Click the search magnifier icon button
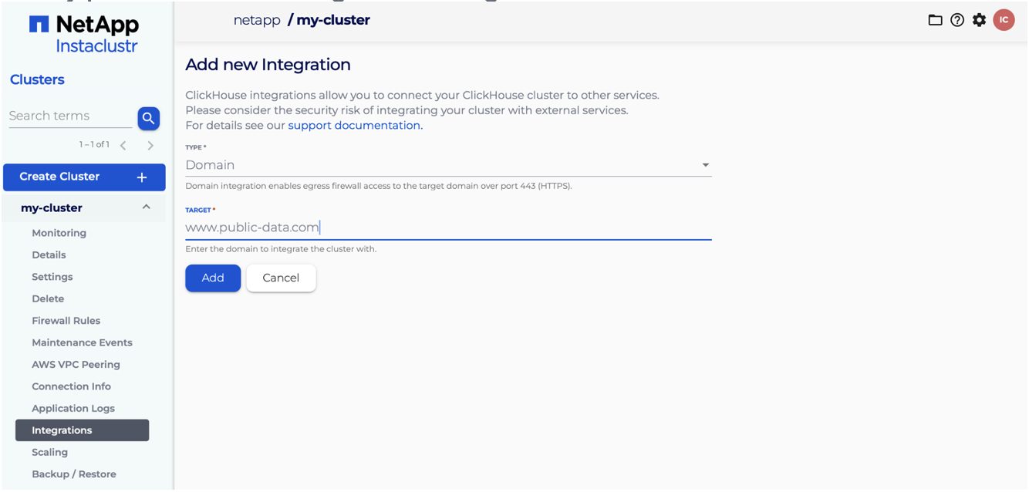 tap(148, 118)
